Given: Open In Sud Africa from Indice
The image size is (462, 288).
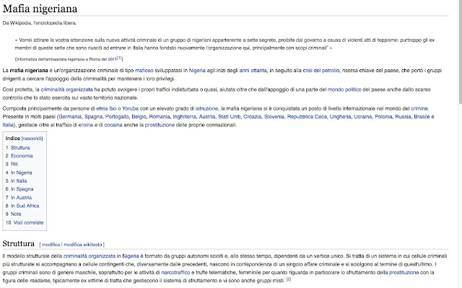Looking at the screenshot, I should [x=25, y=206].
